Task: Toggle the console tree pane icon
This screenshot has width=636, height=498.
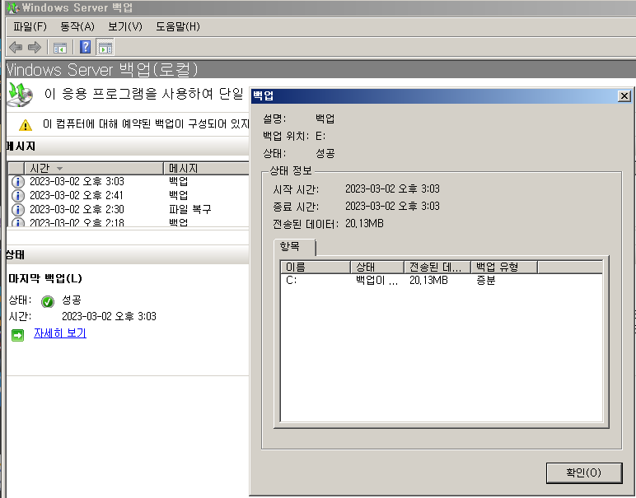Action: (x=60, y=48)
